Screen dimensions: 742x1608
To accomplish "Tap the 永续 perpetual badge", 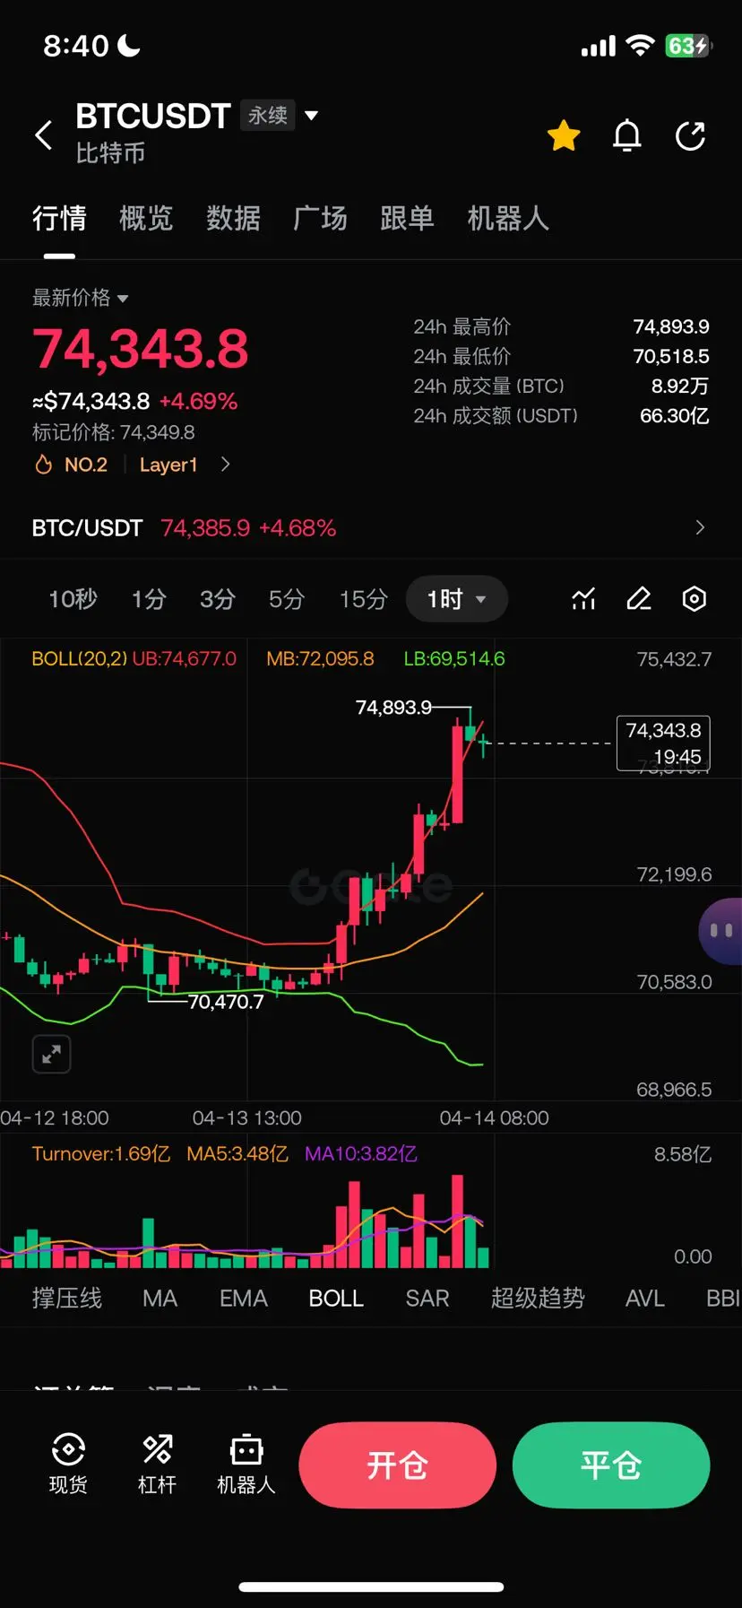I will pos(268,115).
